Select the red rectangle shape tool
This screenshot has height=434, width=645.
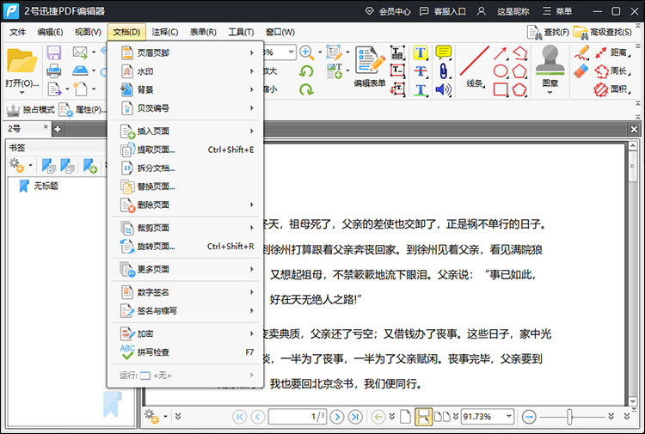501,89
